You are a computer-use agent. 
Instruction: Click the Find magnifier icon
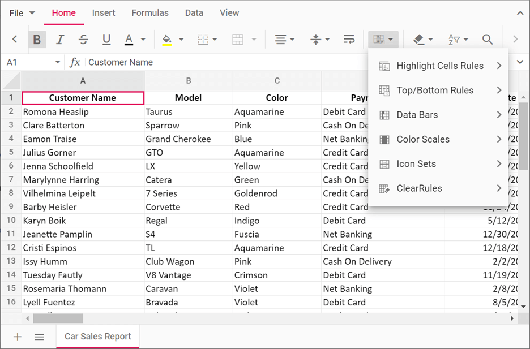(x=488, y=39)
